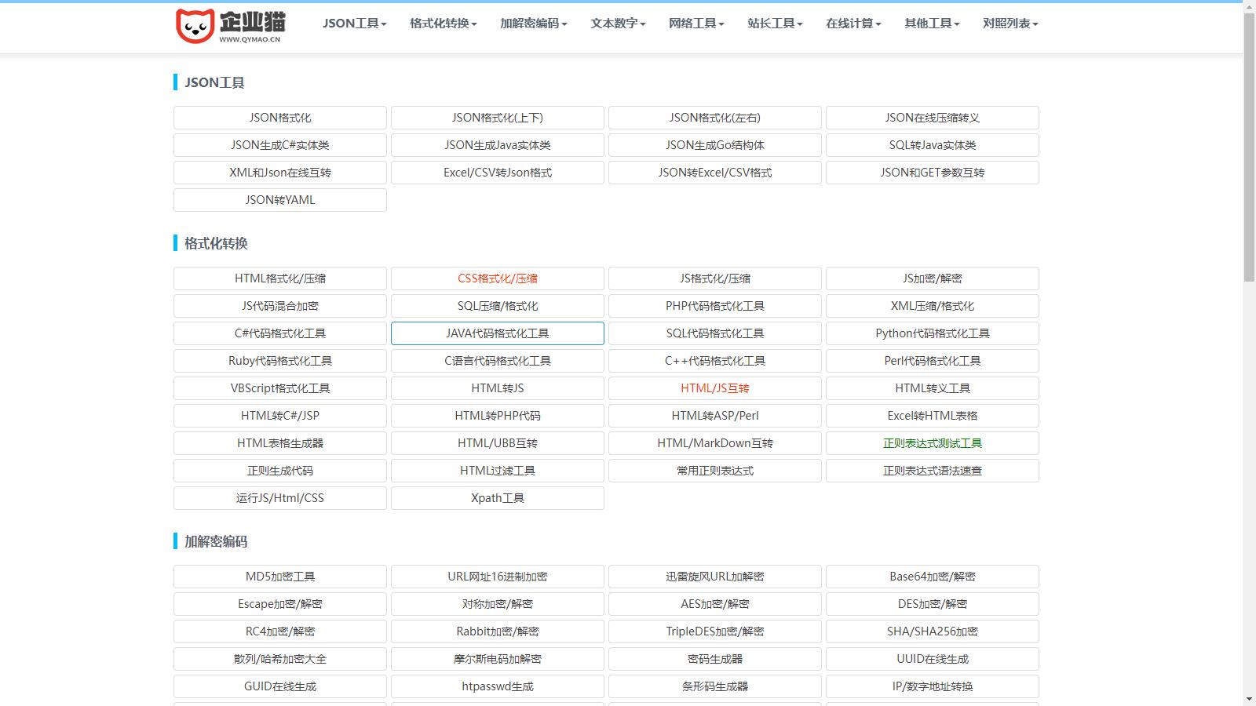Click the UUID在线生成 button
The height and width of the screenshot is (706, 1256).
tap(933, 659)
